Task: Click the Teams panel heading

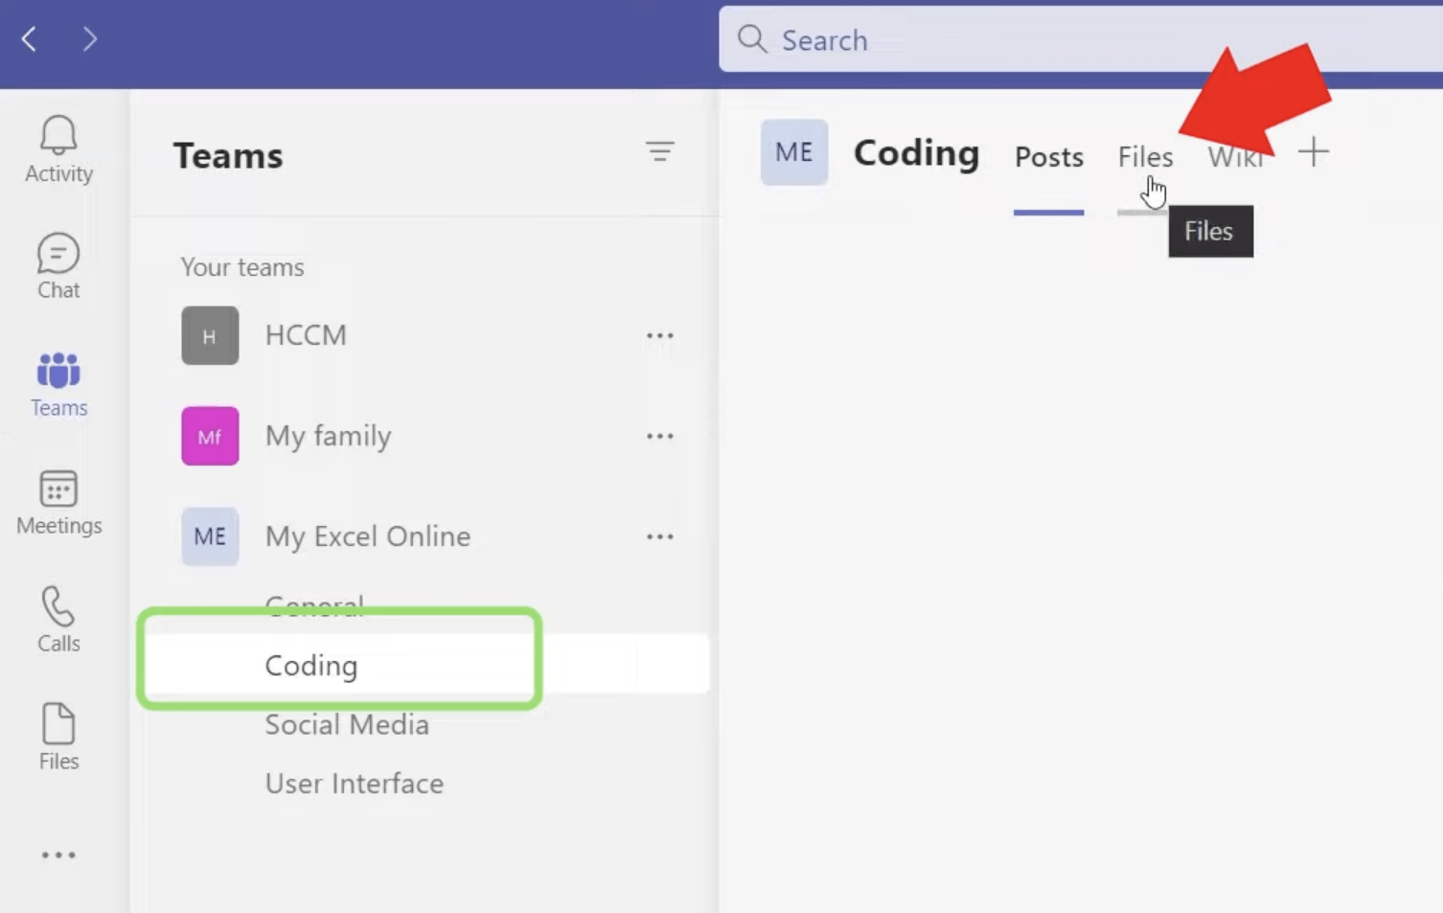Action: coord(228,155)
